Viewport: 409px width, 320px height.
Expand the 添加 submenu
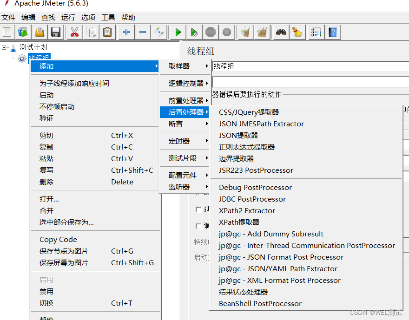point(95,66)
